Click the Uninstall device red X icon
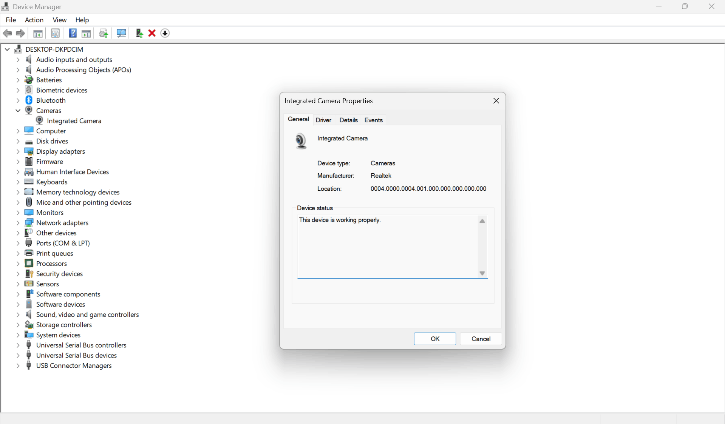The image size is (725, 424). click(151, 33)
